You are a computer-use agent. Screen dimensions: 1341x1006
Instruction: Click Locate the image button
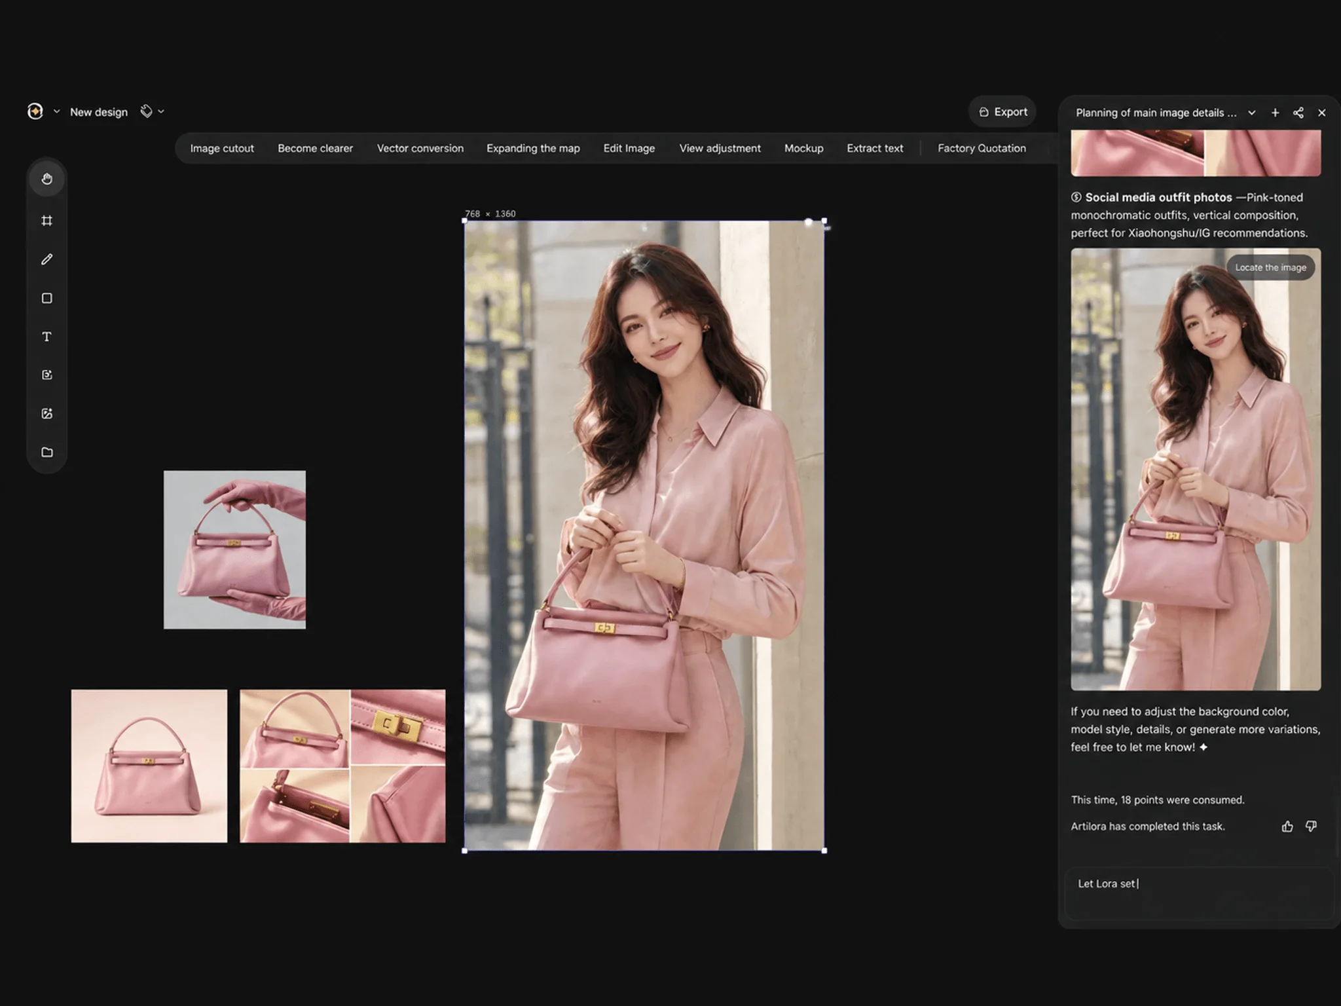point(1270,267)
